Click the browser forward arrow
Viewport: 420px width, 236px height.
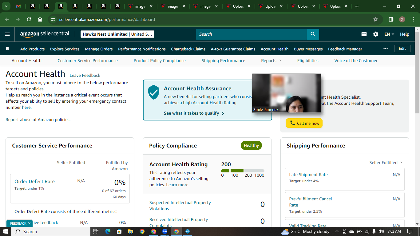18,19
